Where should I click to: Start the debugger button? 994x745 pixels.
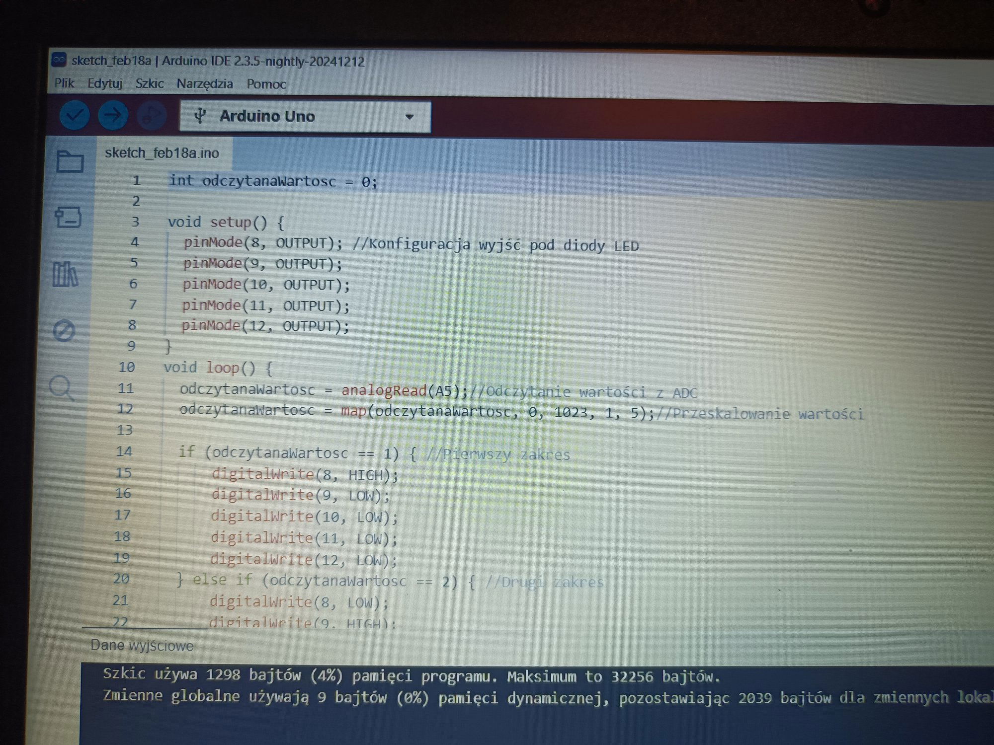pyautogui.click(x=151, y=116)
